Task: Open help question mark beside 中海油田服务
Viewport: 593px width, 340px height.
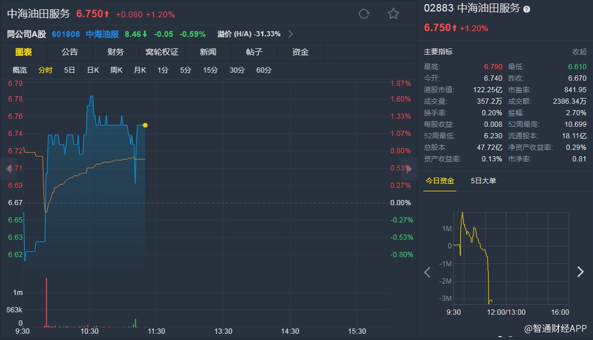Action: click(x=527, y=9)
